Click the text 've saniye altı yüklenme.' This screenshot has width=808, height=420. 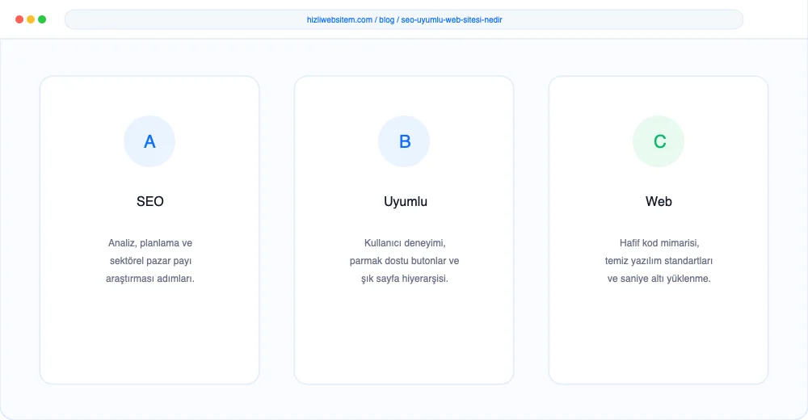tap(659, 279)
